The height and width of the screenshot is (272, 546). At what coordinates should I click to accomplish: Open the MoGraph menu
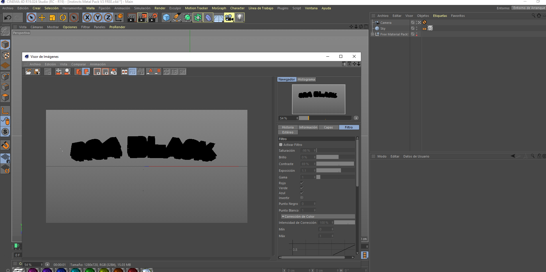pos(219,8)
